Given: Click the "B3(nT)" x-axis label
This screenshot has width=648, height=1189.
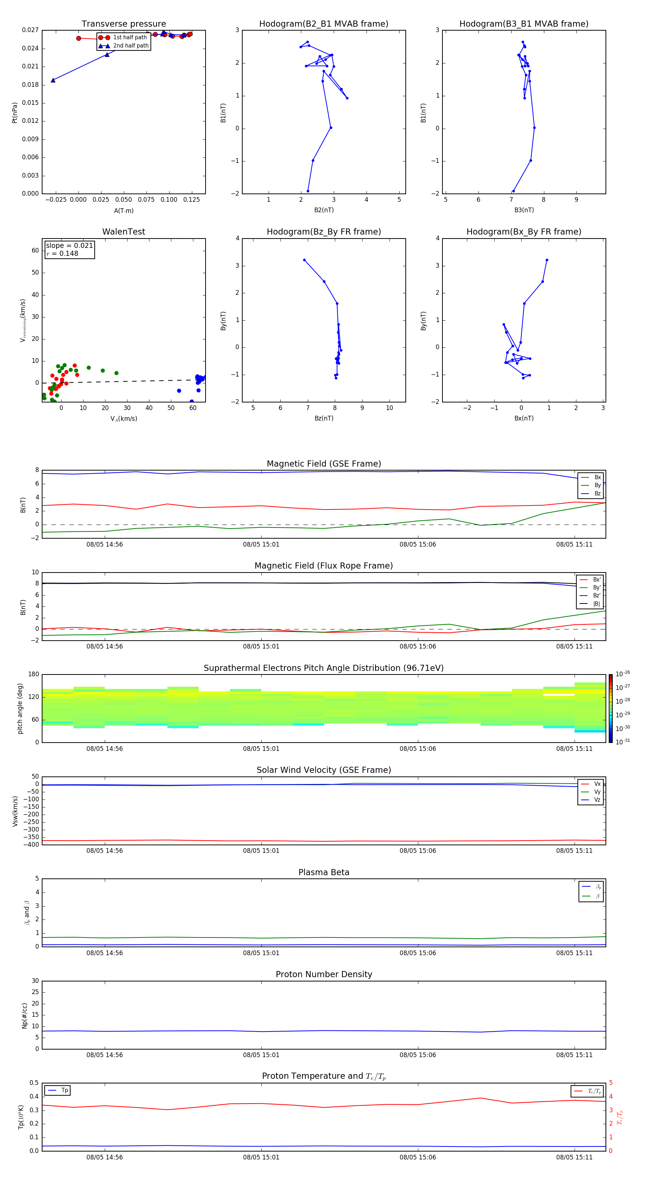Looking at the screenshot, I should tap(524, 210).
